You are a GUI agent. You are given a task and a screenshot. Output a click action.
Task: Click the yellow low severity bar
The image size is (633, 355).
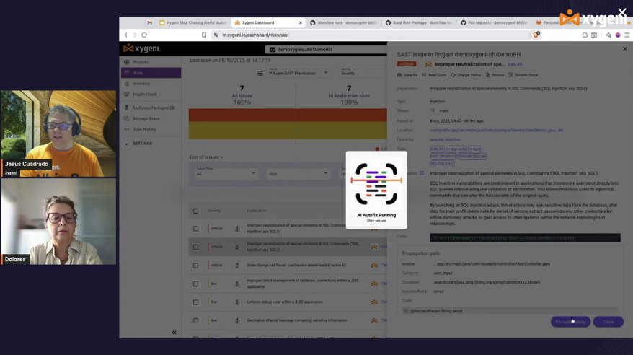click(x=288, y=131)
